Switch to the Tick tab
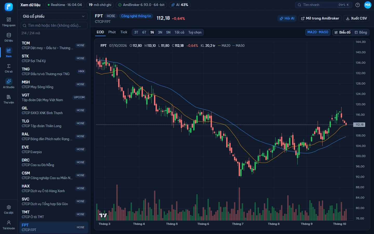374x234 pixels. pos(124,32)
